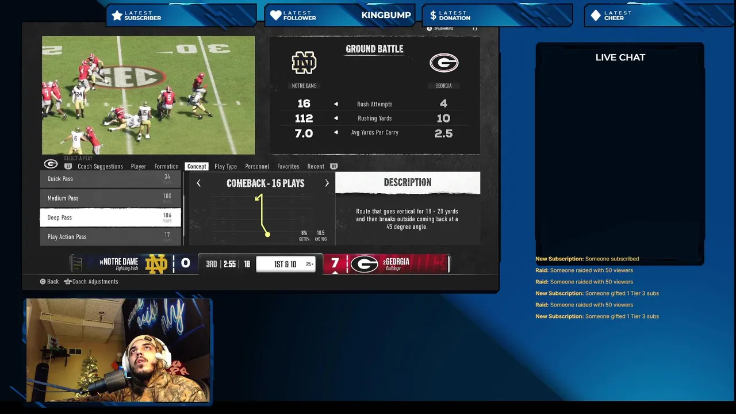736x414 pixels.
Task: Click the '1ST & 10' down indicator
Action: [x=285, y=264]
